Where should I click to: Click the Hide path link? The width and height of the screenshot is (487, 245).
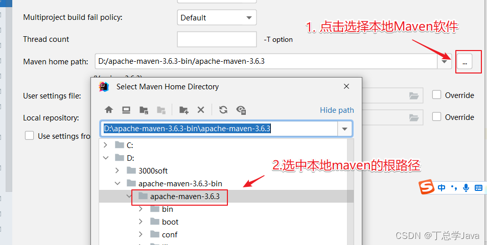(337, 110)
